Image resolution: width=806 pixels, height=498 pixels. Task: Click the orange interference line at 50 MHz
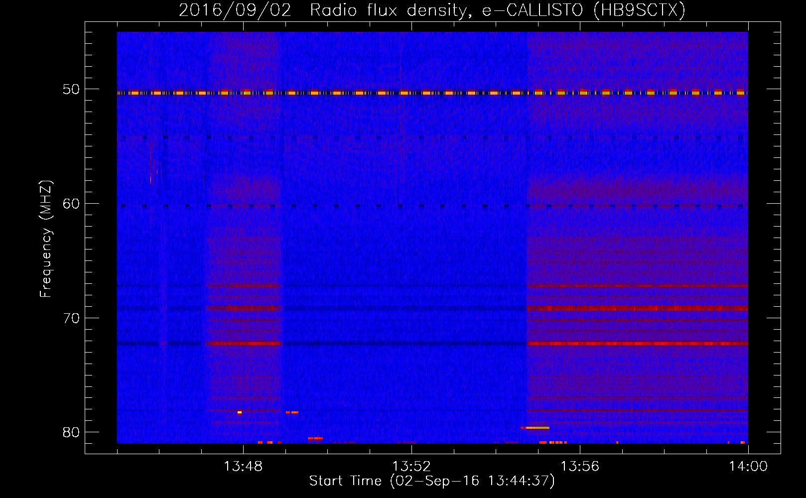[x=432, y=93]
